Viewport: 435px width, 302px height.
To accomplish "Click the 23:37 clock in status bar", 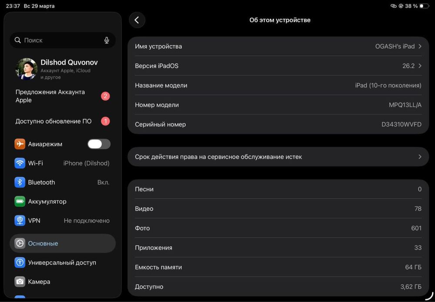I will 13,6.
